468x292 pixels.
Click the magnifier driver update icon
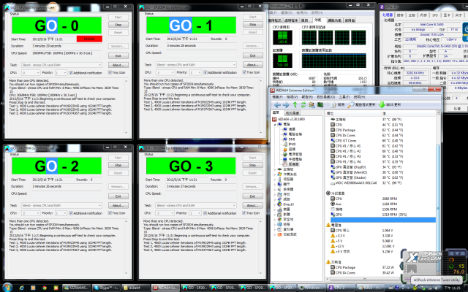(x=351, y=105)
